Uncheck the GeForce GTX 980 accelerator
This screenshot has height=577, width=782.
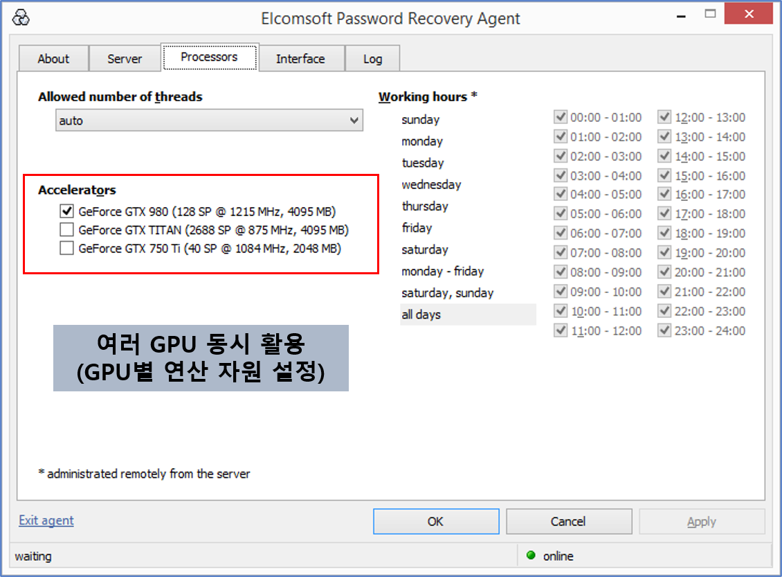[66, 211]
